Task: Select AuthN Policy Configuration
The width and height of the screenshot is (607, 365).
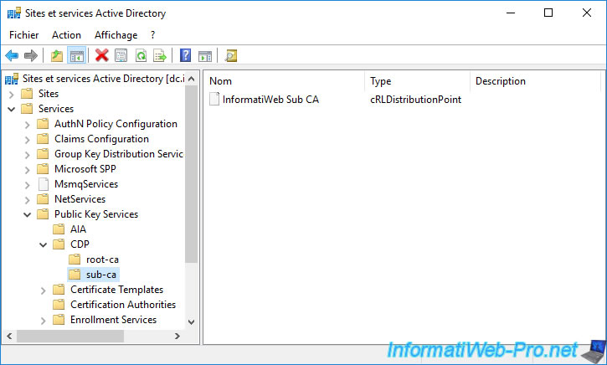Action: tap(116, 124)
